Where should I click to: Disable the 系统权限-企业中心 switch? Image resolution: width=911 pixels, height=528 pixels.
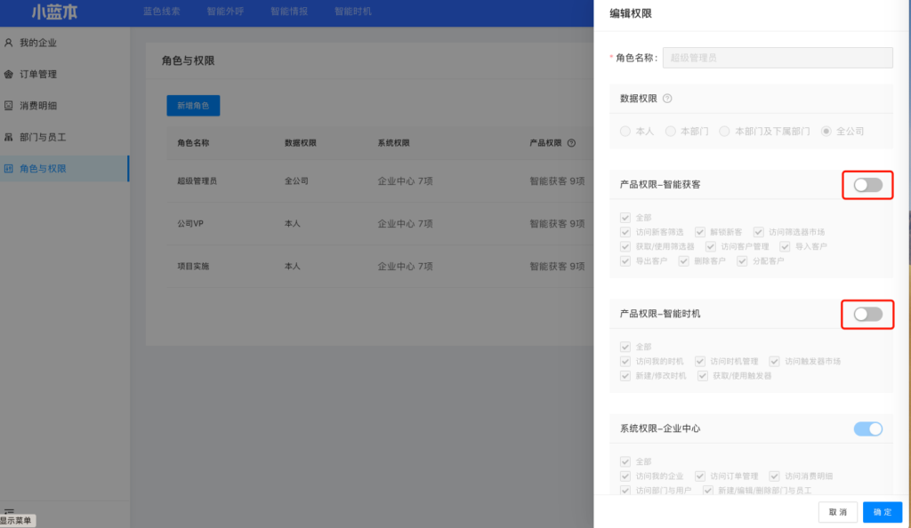point(867,429)
